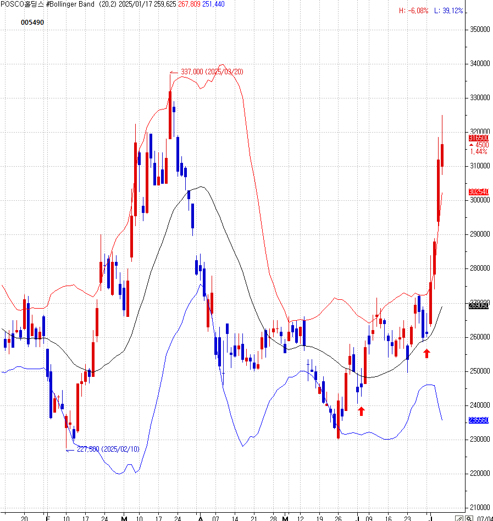Click the middle band price tag 269050

[x=479, y=306]
